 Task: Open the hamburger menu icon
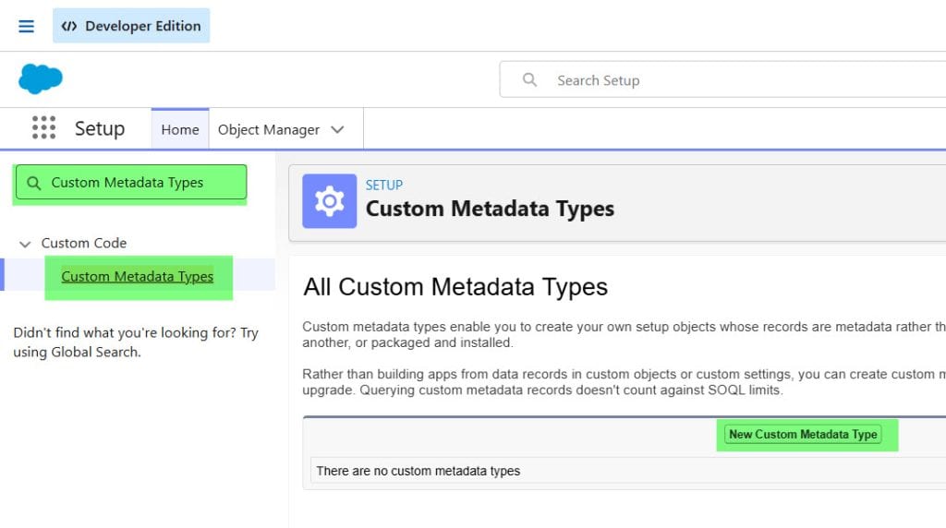tap(26, 26)
